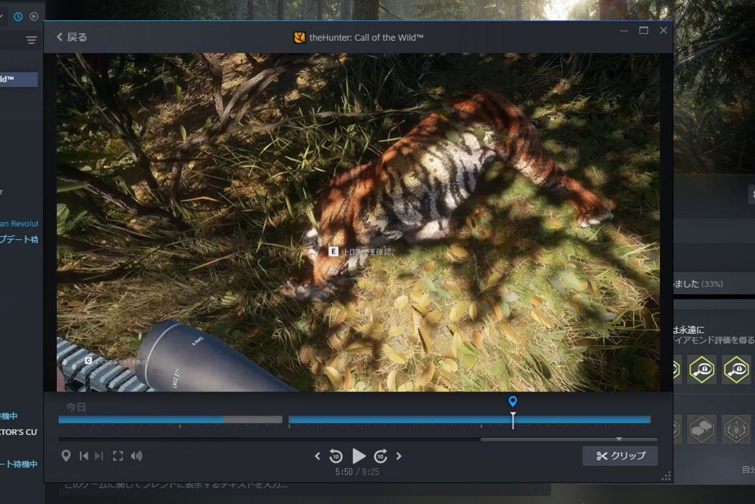
Task: Click the bottom ート待機中 entry in library
Action: [x=19, y=464]
